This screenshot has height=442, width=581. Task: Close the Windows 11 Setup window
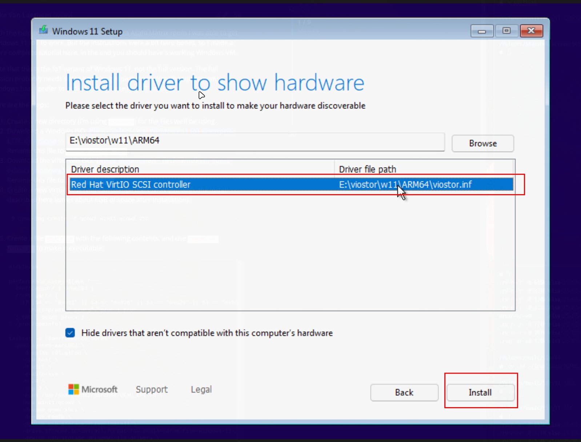tap(531, 31)
